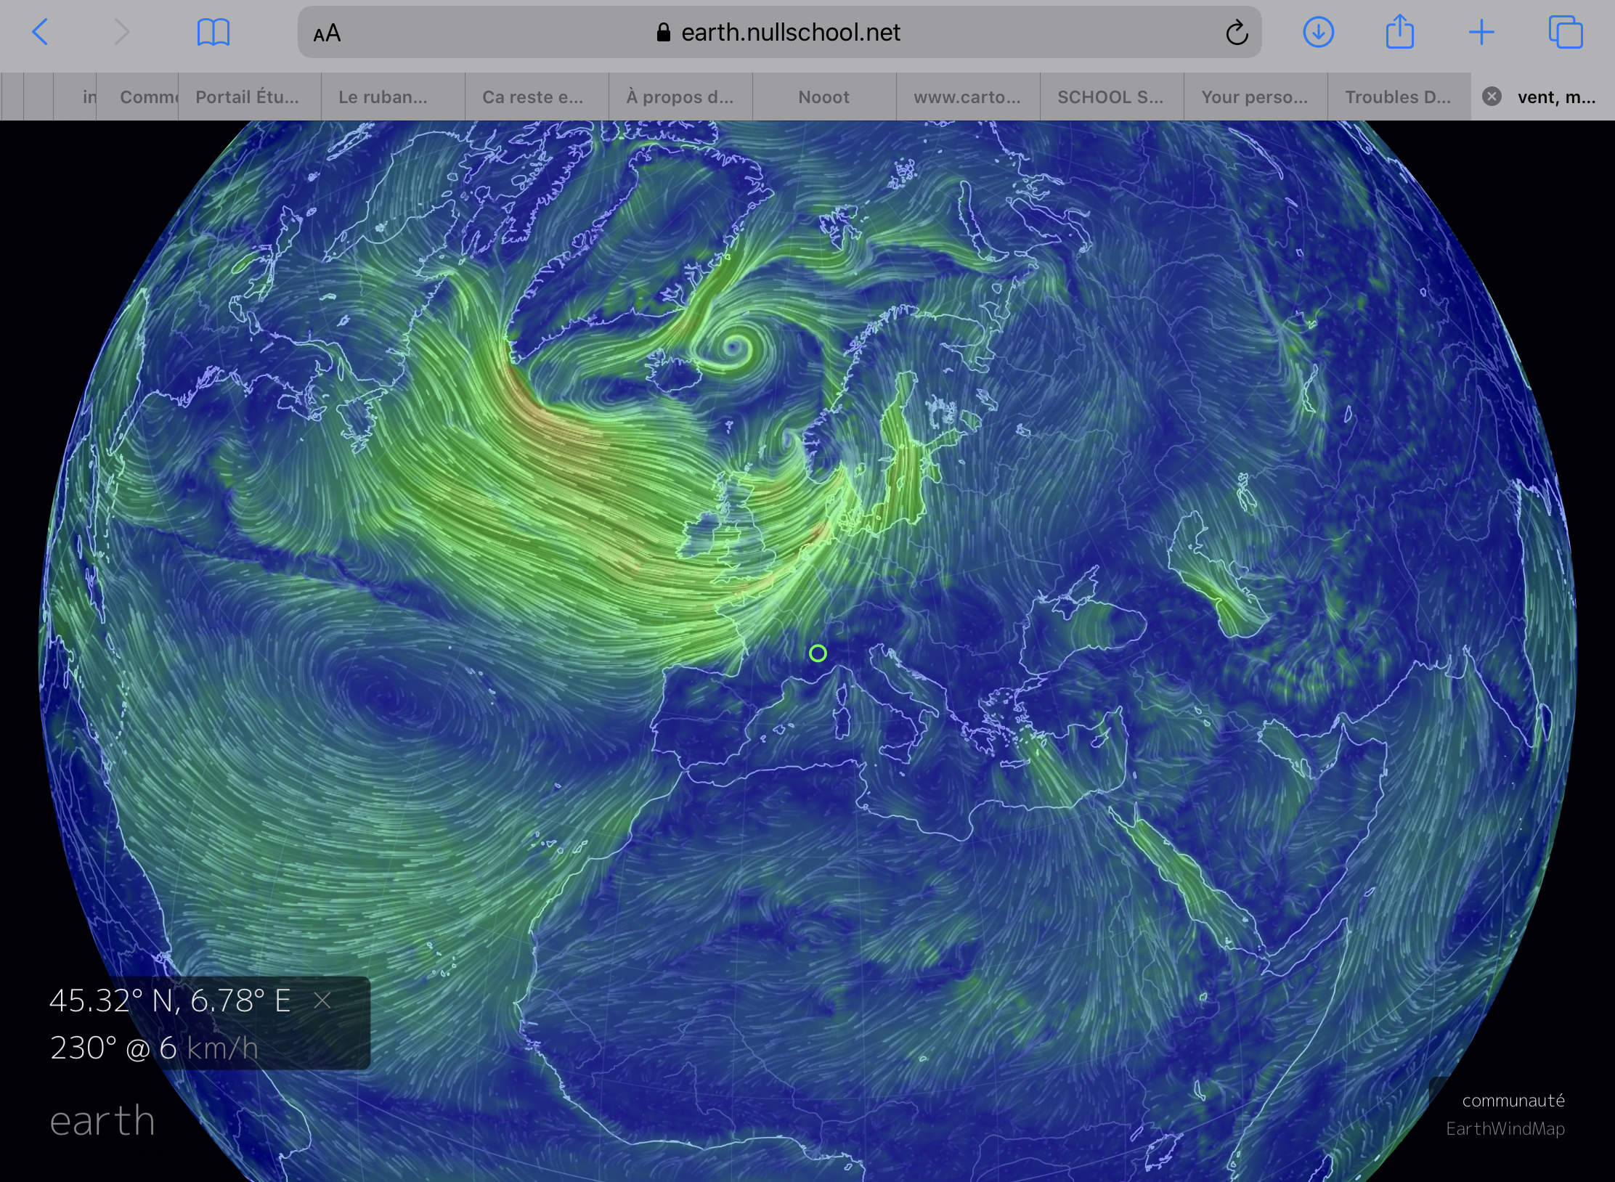Image resolution: width=1615 pixels, height=1182 pixels.
Task: Open the EarthWindMap link
Action: (x=1505, y=1129)
